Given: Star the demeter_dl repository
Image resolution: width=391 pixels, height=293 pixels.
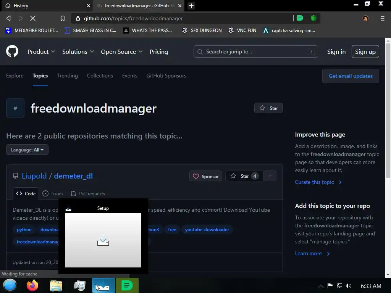Looking at the screenshot, I should (244, 176).
